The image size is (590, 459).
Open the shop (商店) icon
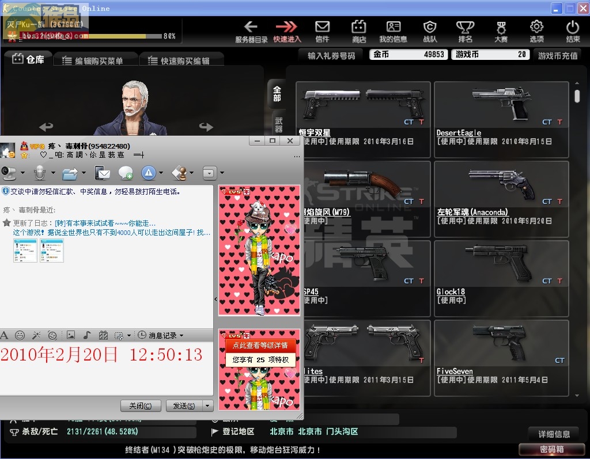point(358,26)
